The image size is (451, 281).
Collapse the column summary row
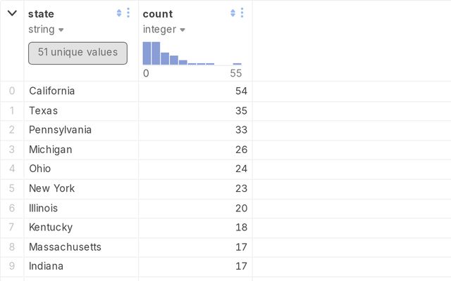[x=12, y=13]
